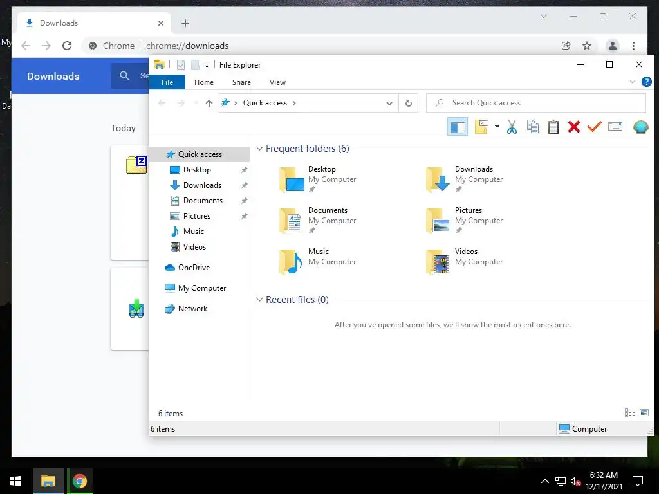The height and width of the screenshot is (494, 659).
Task: Open the address bar history dropdown
Action: (389, 104)
